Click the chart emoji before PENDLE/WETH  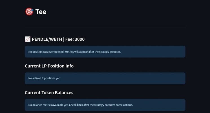pyautogui.click(x=28, y=39)
